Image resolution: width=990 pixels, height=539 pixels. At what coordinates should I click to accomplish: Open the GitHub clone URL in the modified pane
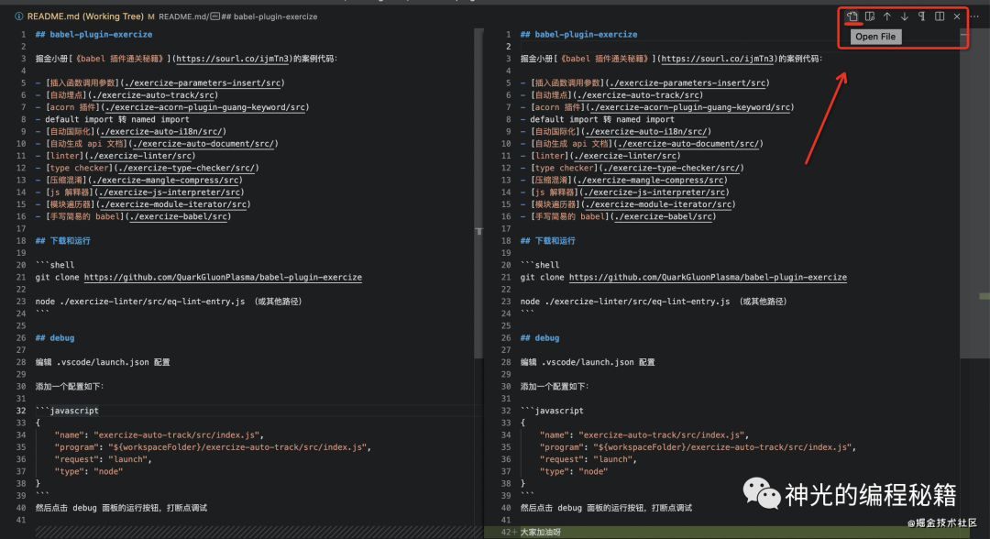coord(708,277)
